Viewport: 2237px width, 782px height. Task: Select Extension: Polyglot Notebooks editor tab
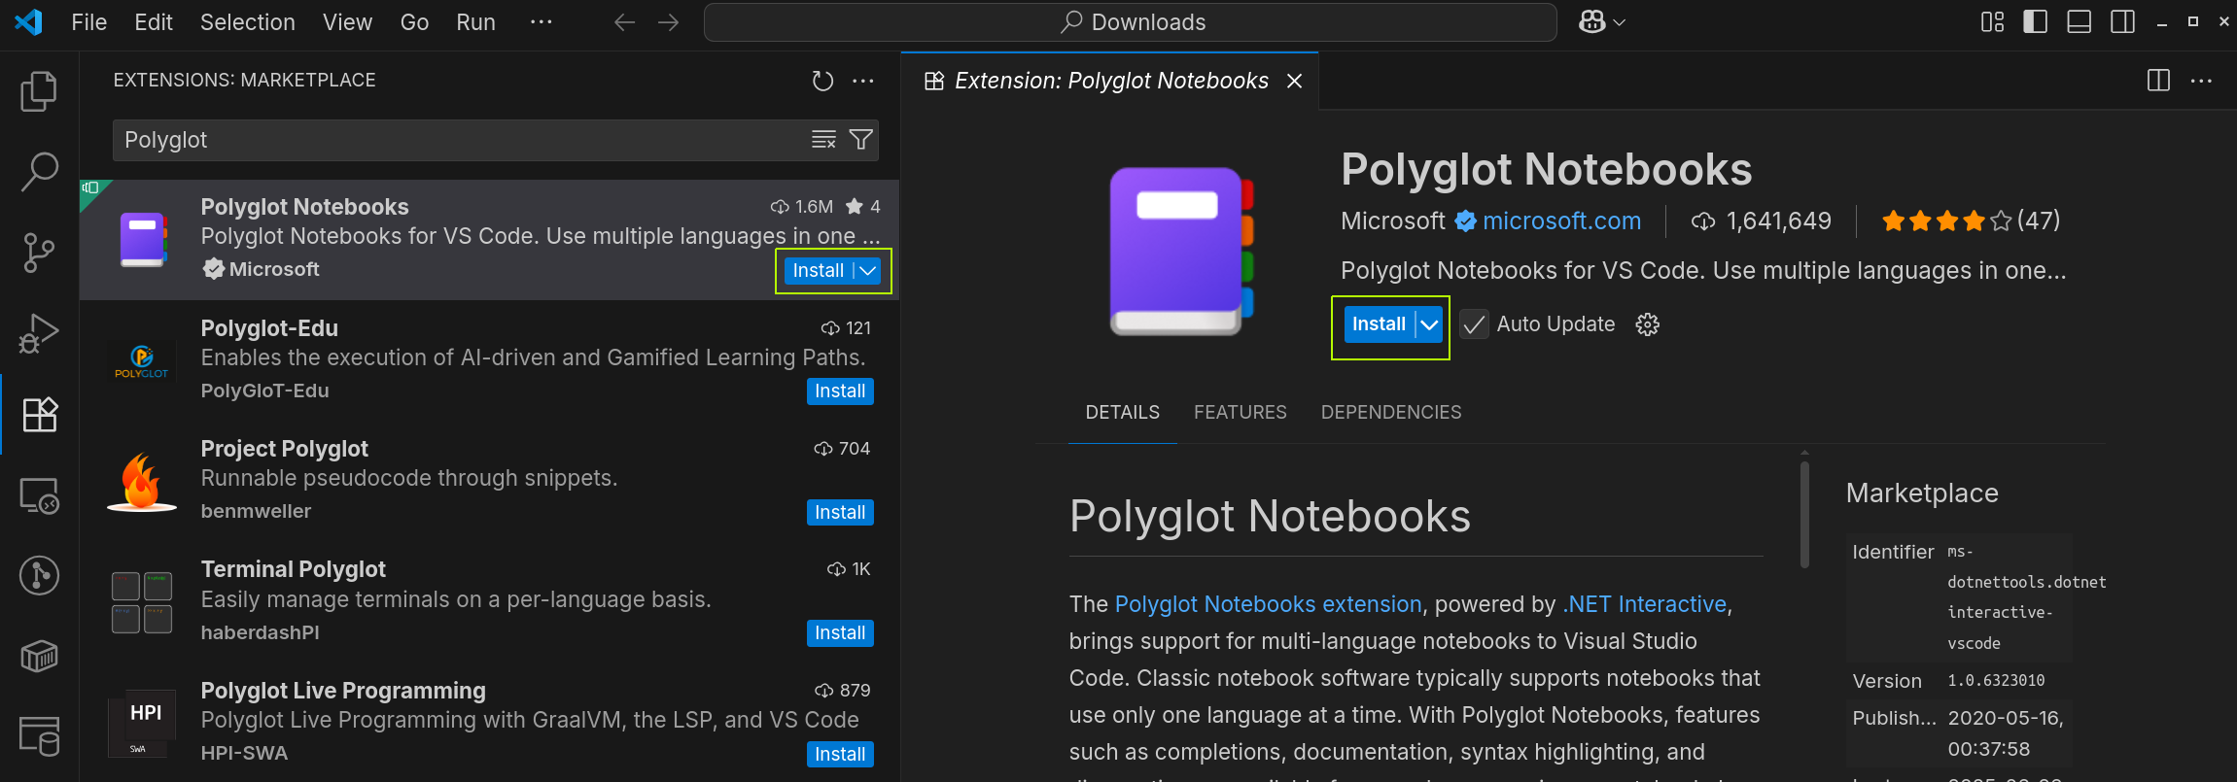(1111, 81)
